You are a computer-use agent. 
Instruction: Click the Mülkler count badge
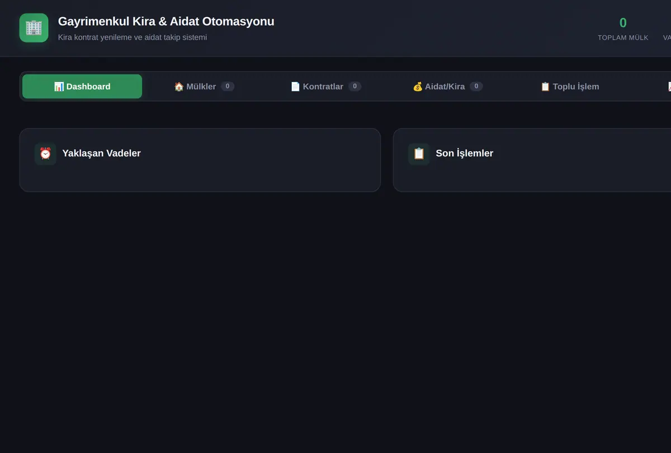tap(228, 87)
